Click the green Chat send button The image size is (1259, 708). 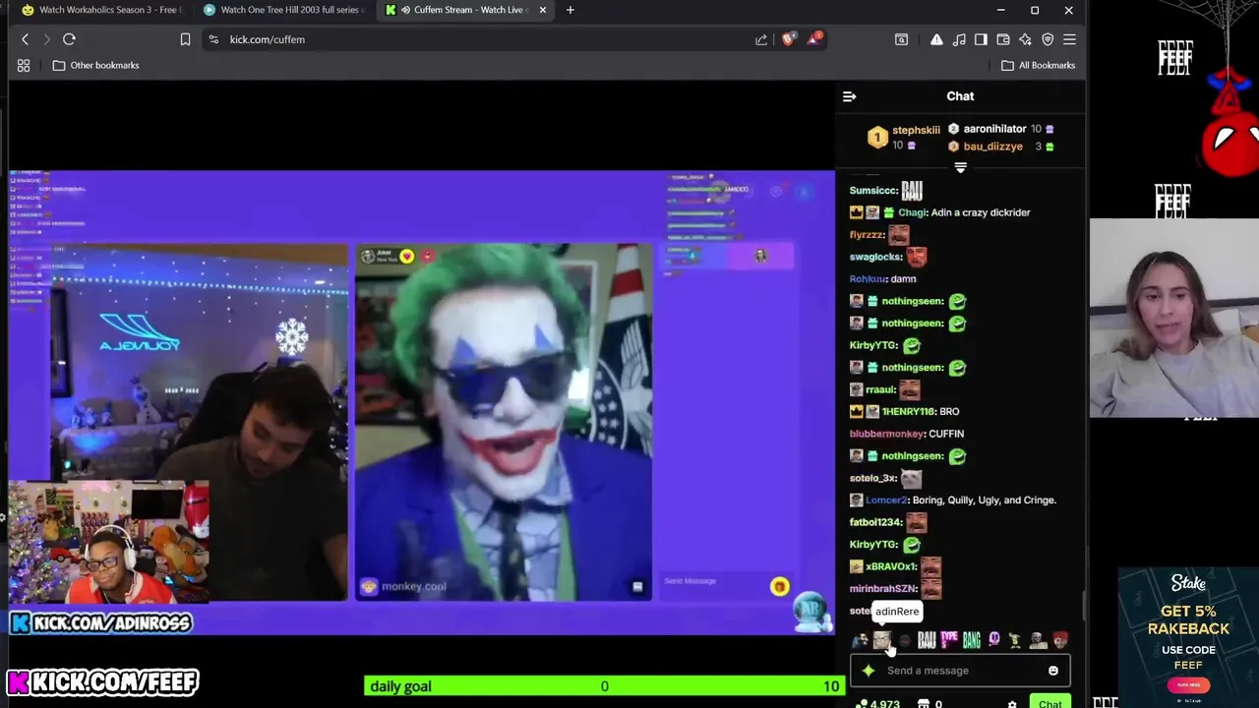[x=1050, y=702]
